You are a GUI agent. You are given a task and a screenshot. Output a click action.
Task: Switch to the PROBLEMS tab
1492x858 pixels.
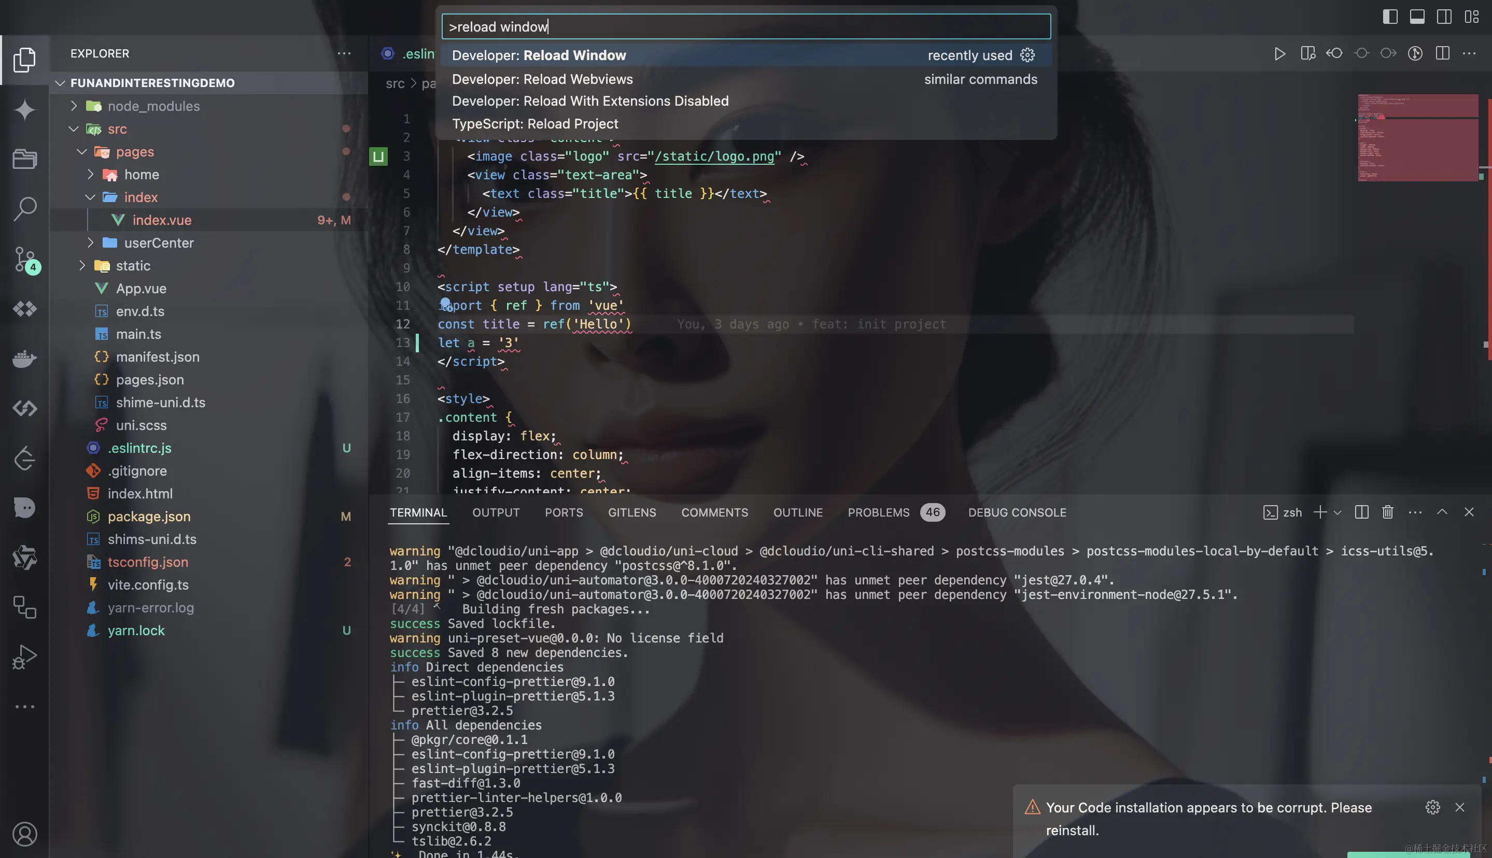click(x=878, y=513)
